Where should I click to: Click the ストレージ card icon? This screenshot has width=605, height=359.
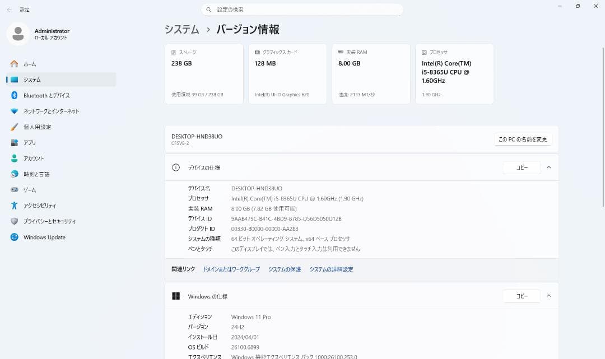tap(174, 52)
